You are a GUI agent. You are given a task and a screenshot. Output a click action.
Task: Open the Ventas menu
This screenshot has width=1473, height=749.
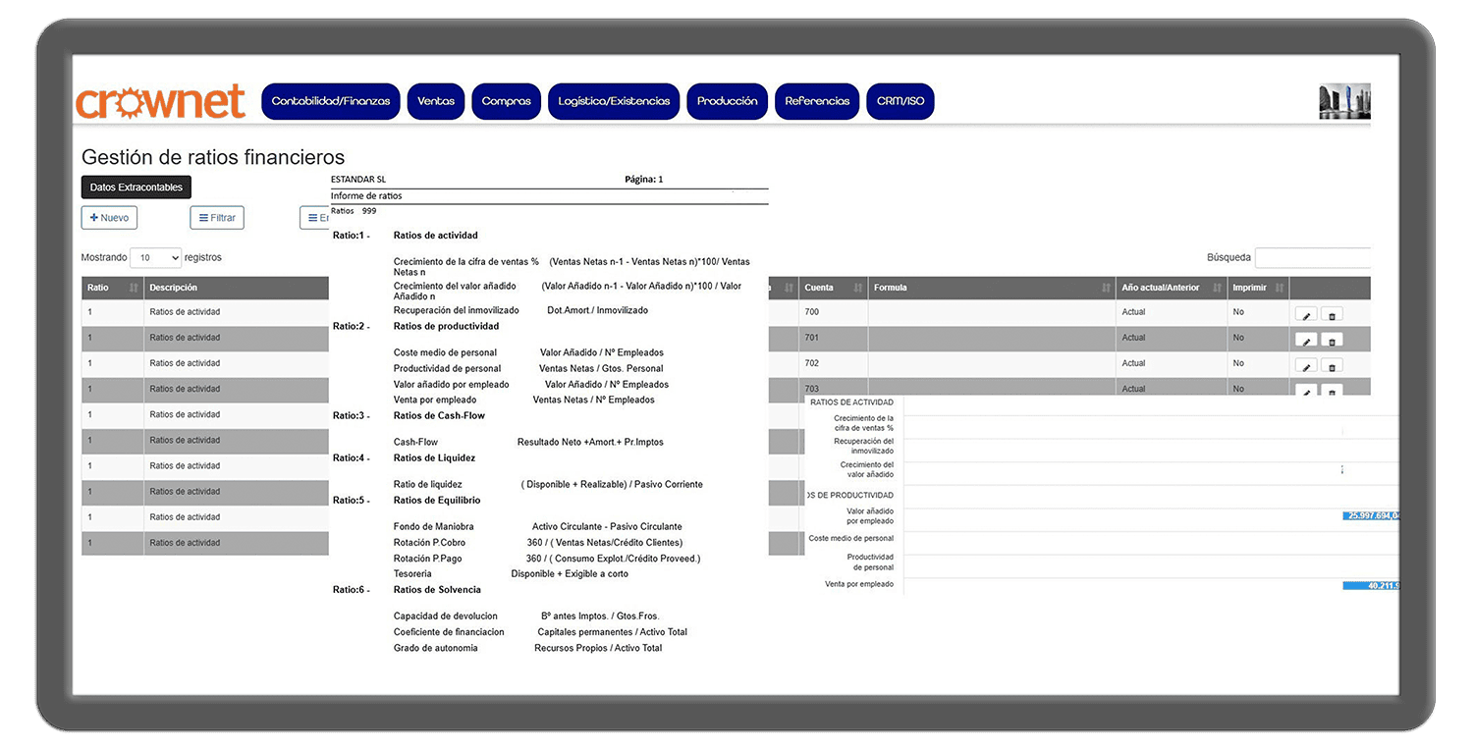click(x=436, y=101)
